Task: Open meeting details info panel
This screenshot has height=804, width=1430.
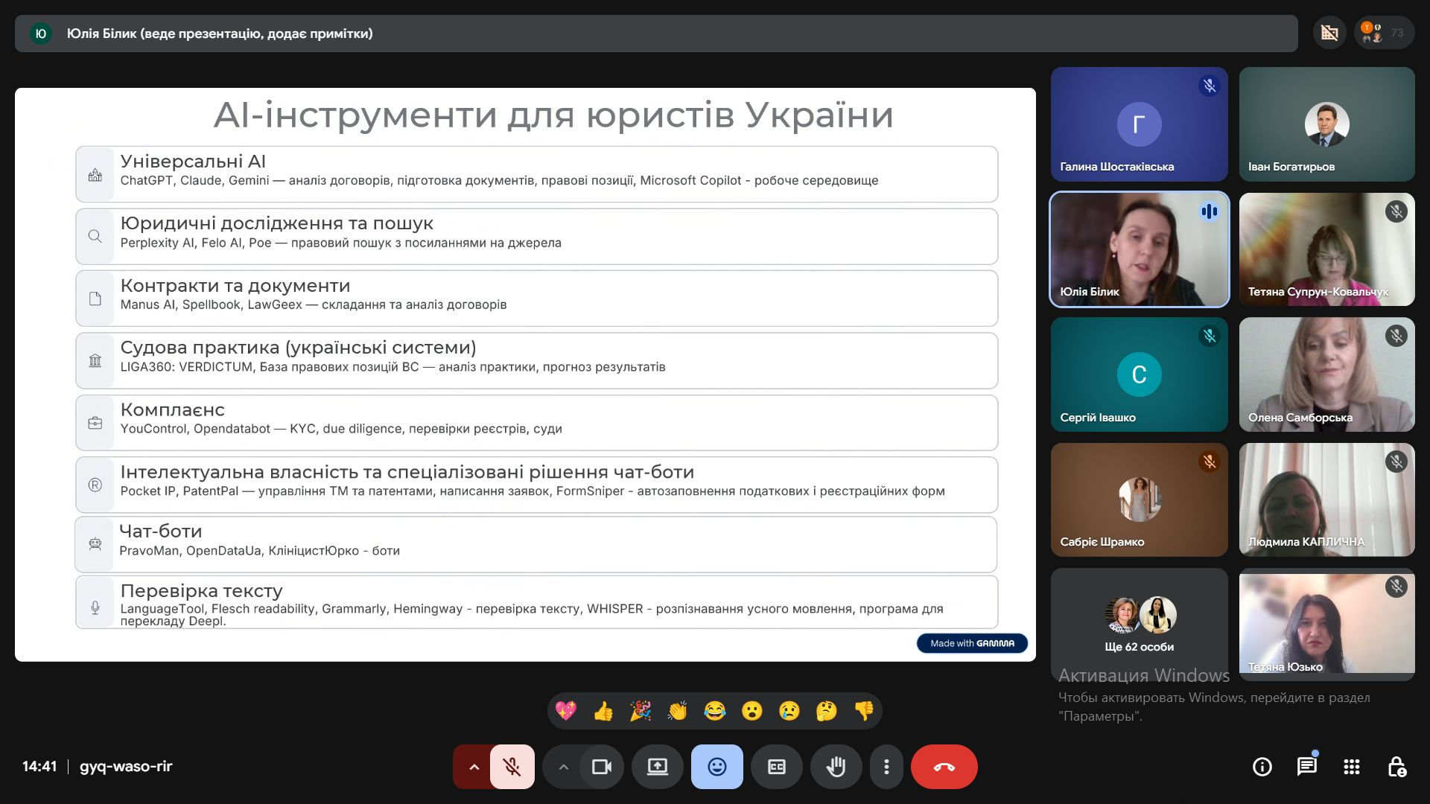Action: tap(1262, 767)
